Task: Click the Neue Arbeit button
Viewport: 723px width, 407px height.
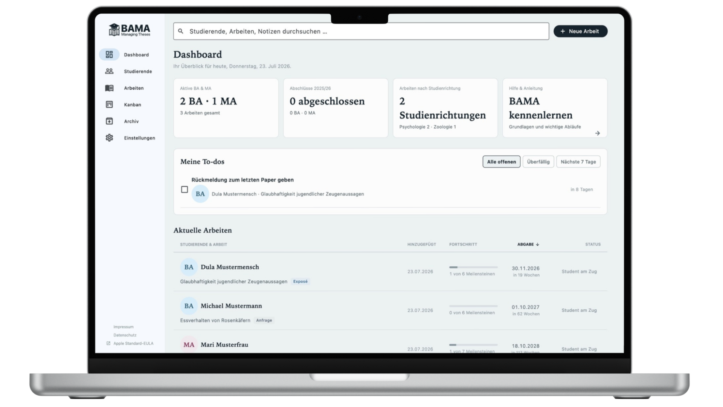Action: 580,31
